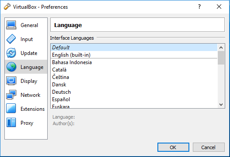The width and height of the screenshot is (230, 157).
Task: Choose Bahasa Indonesia language
Action: point(134,62)
